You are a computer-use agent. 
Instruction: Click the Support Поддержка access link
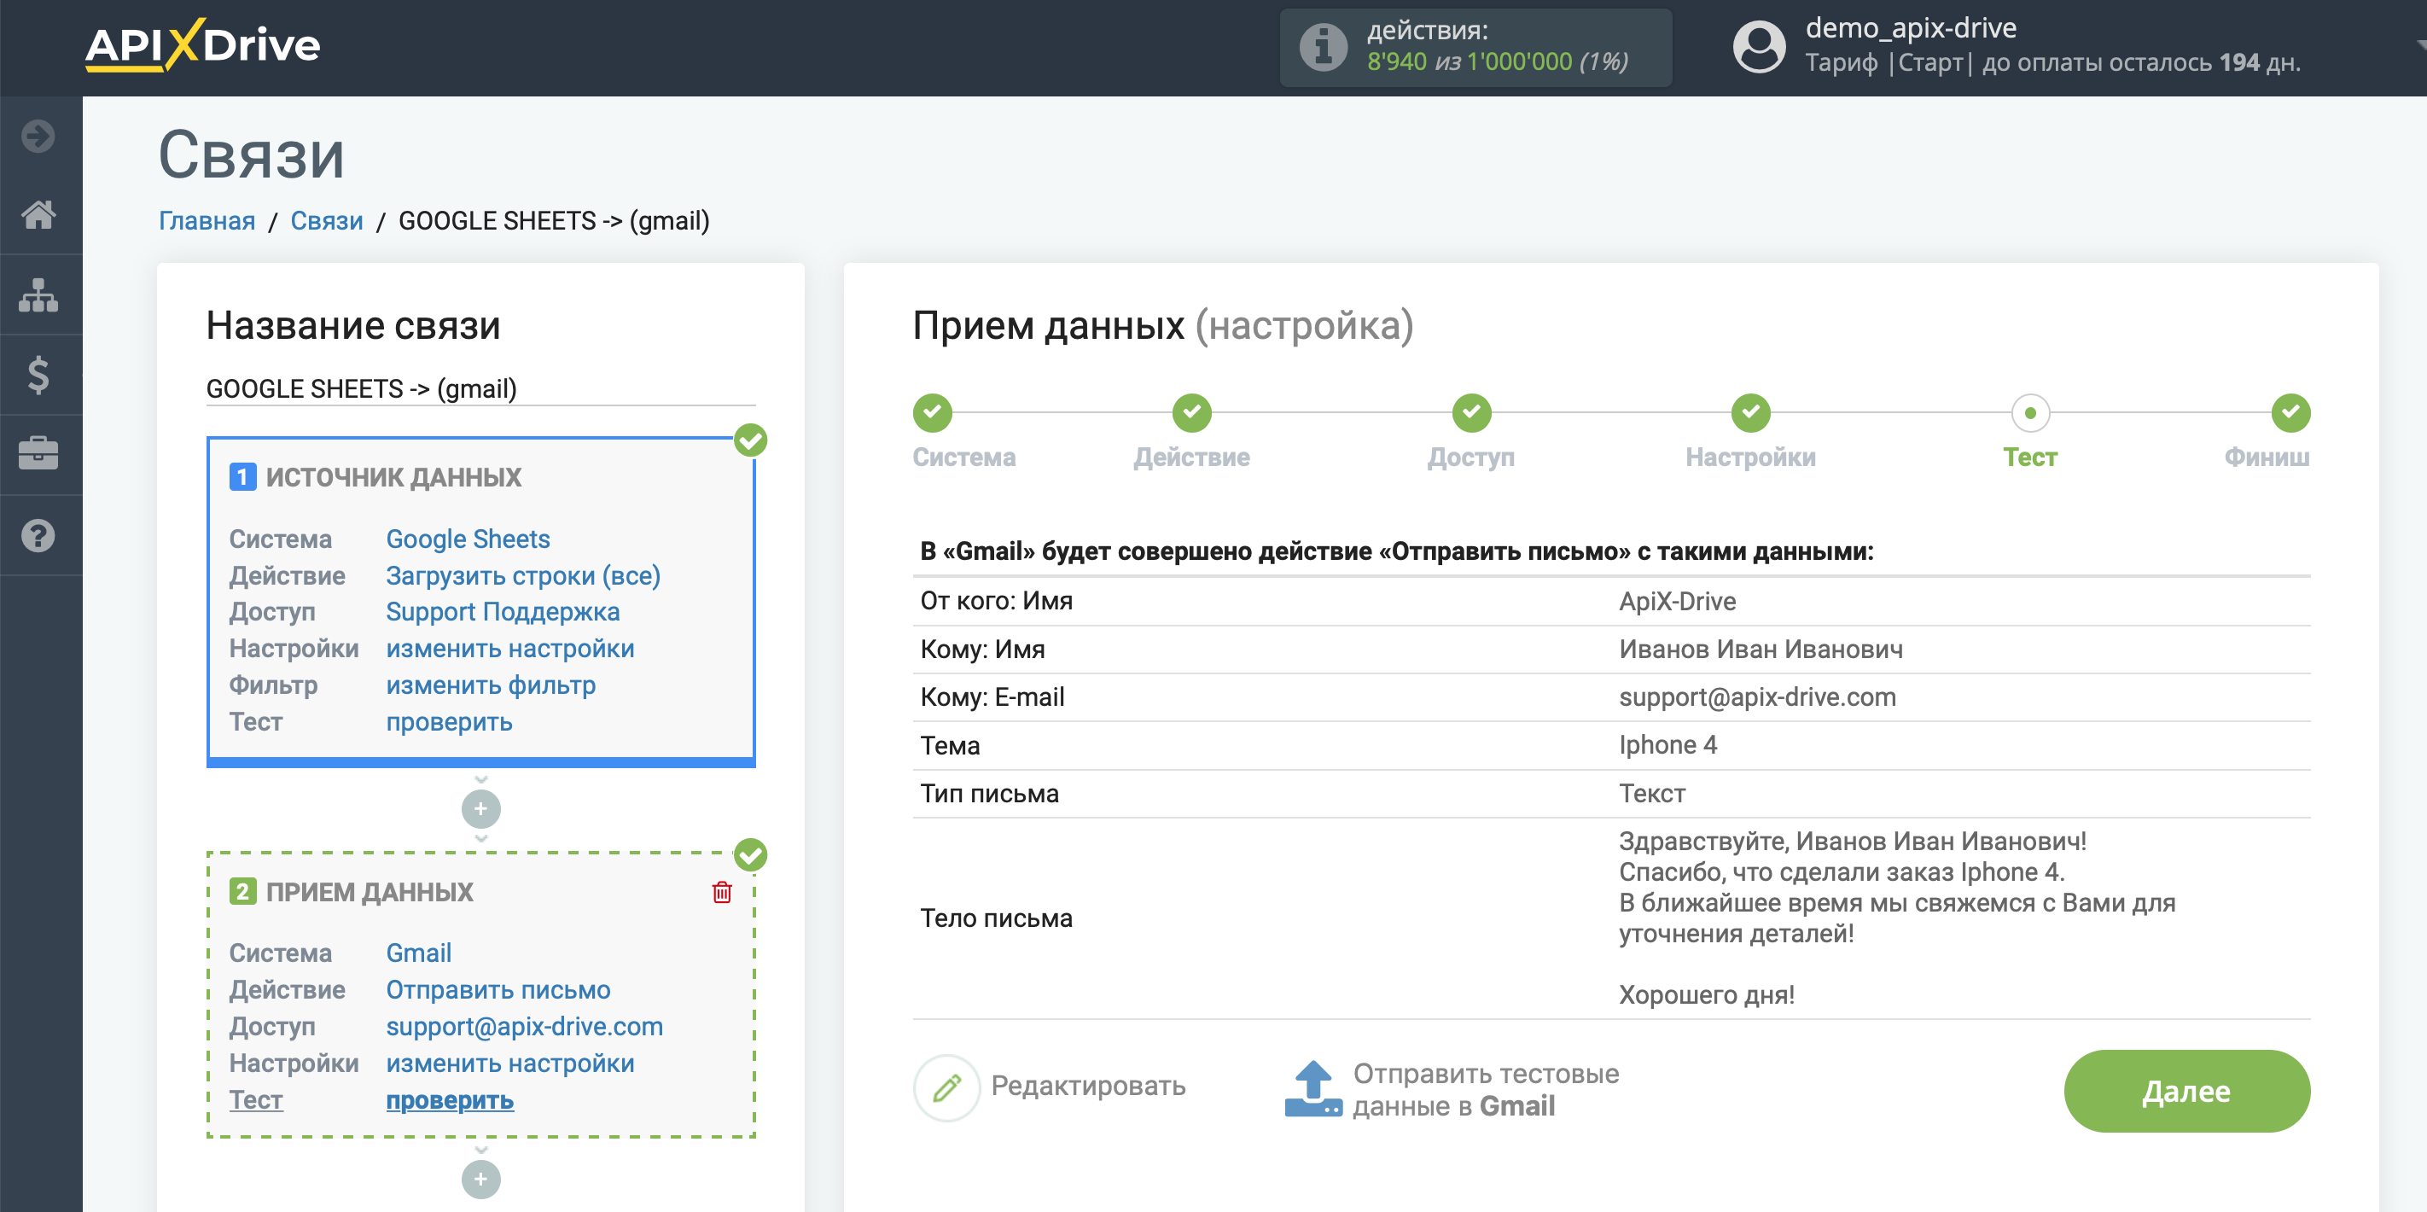[x=502, y=612]
